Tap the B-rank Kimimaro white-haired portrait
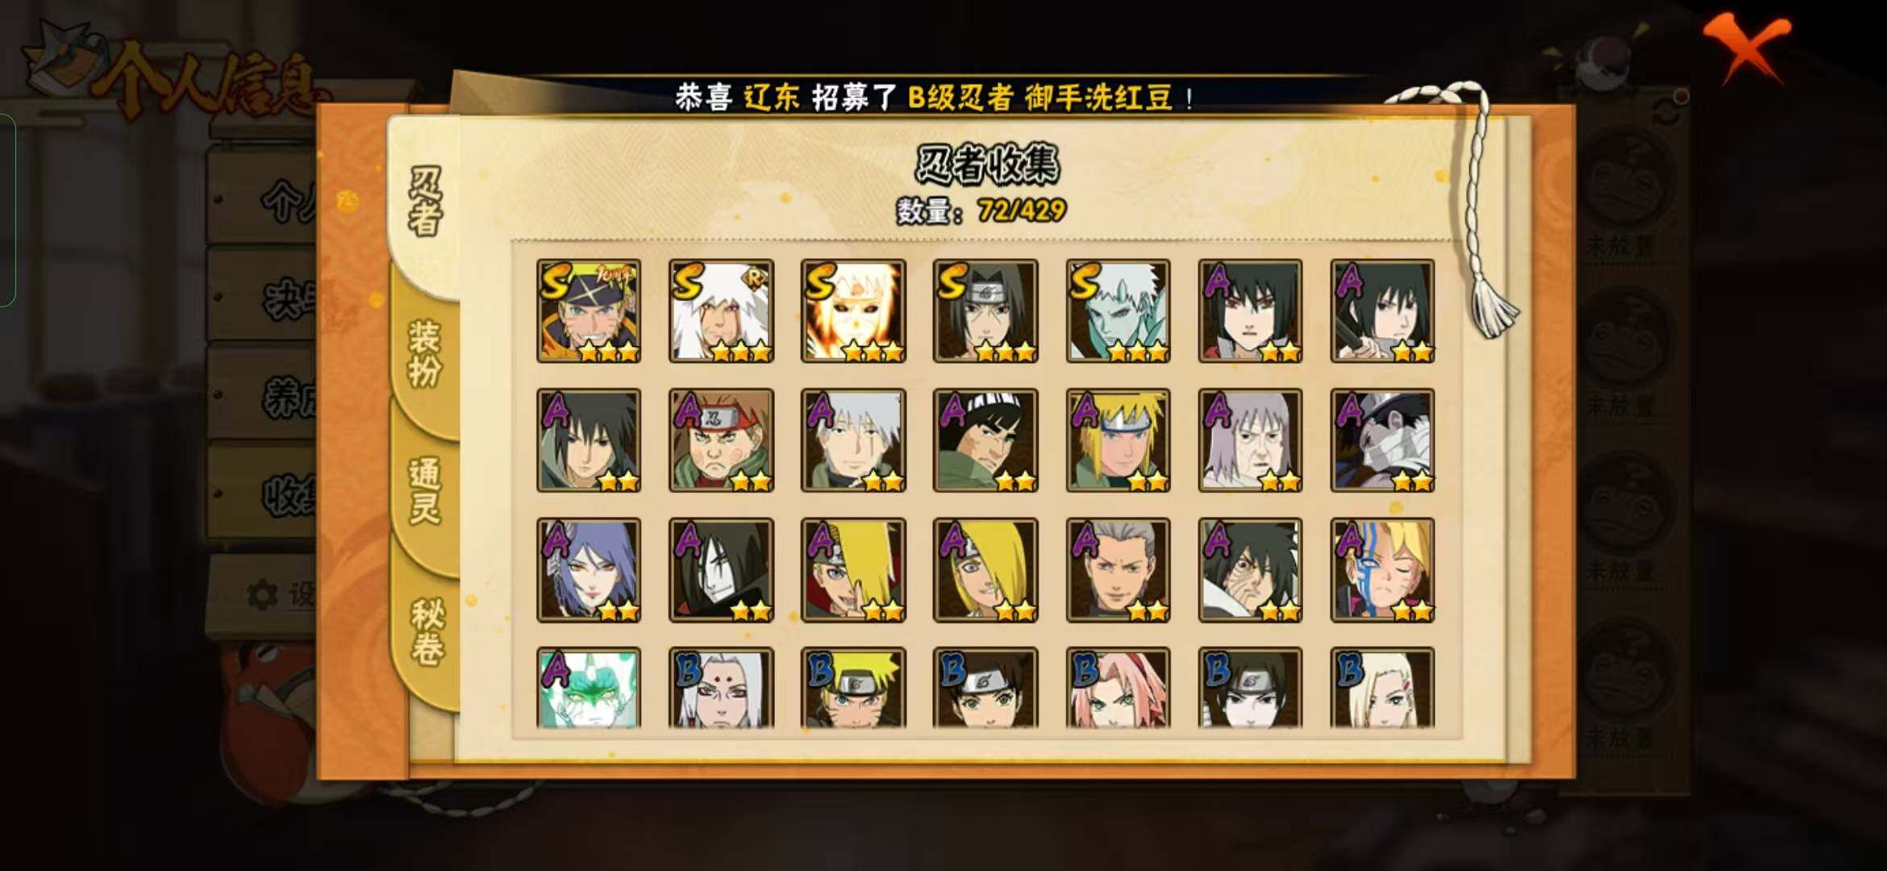This screenshot has height=871, width=1887. tap(721, 688)
